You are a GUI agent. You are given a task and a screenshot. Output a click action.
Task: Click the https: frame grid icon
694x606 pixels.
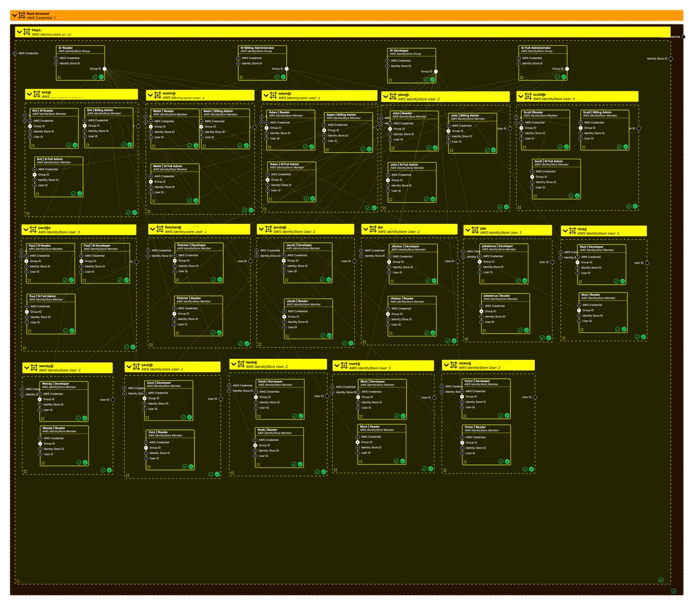pyautogui.click(x=27, y=32)
